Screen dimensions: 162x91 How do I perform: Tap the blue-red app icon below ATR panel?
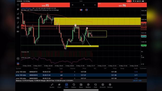(18, 64)
